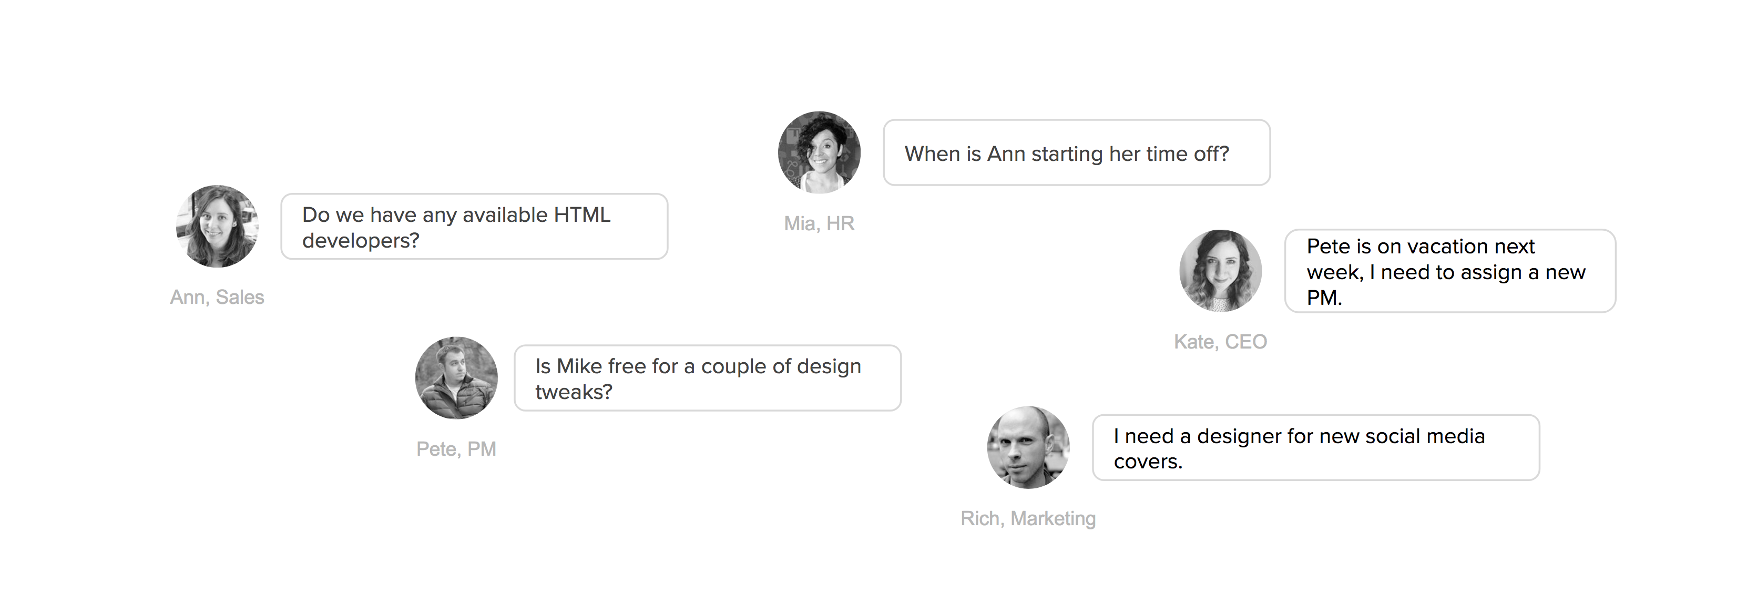Click the word 'covers.' in Rich's message

coord(1148,462)
